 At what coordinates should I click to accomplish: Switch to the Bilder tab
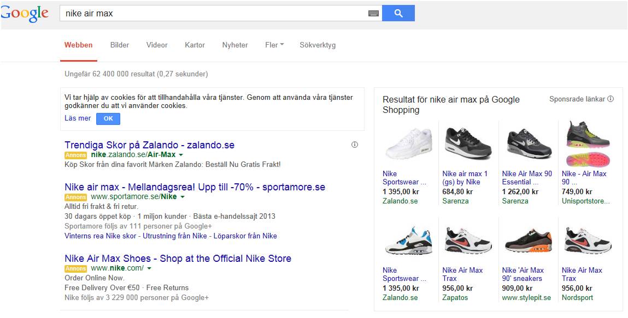(x=120, y=45)
